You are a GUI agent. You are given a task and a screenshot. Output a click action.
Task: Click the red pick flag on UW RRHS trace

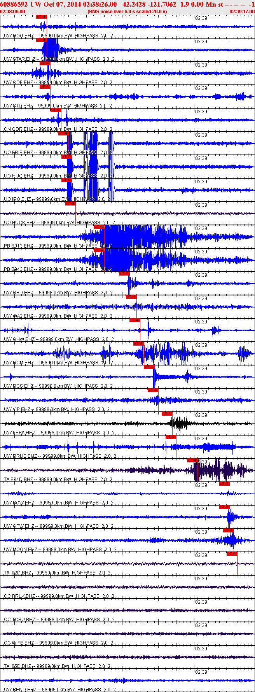pos(171,437)
